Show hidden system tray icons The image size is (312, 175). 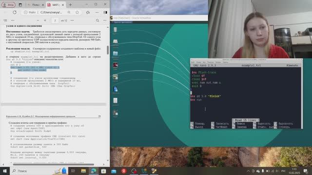point(248,171)
